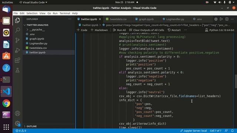
Task: Open editor more actions ellipsis
Action: pyautogui.click(x=232, y=19)
